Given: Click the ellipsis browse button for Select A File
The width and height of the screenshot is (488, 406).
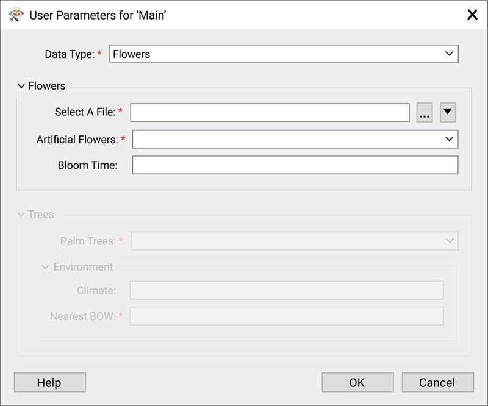Looking at the screenshot, I should 424,112.
